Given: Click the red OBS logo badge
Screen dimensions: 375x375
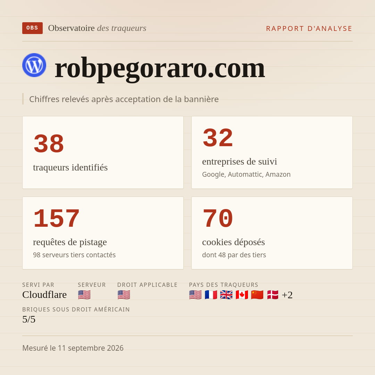Looking at the screenshot, I should pos(32,28).
